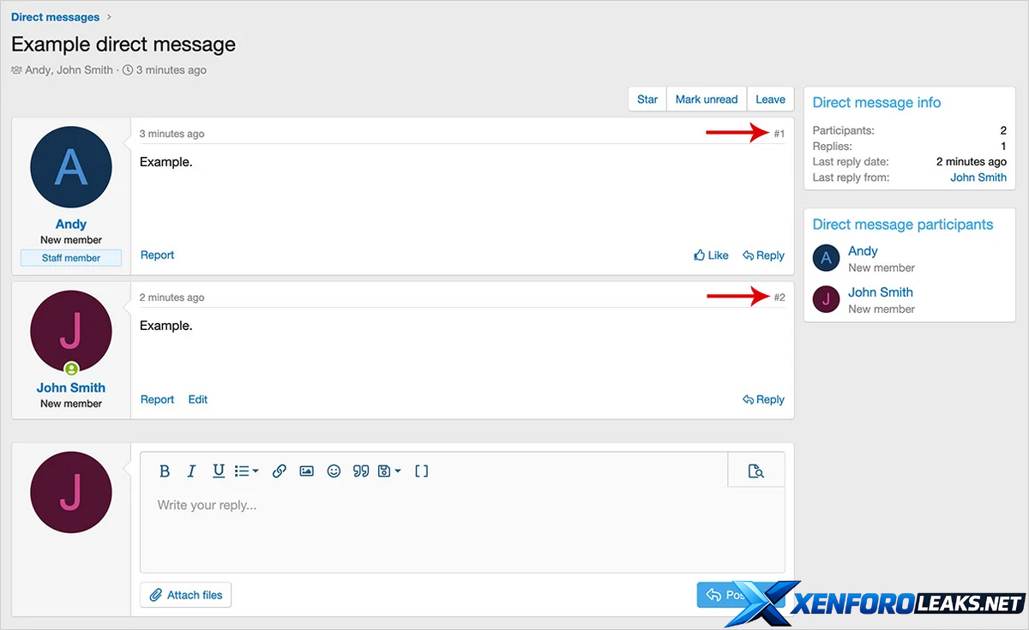
Task: Click the insert image icon
Action: 306,471
